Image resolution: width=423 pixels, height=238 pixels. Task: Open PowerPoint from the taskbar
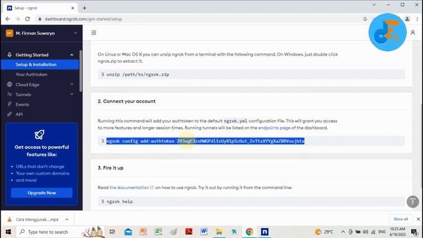coord(143,231)
